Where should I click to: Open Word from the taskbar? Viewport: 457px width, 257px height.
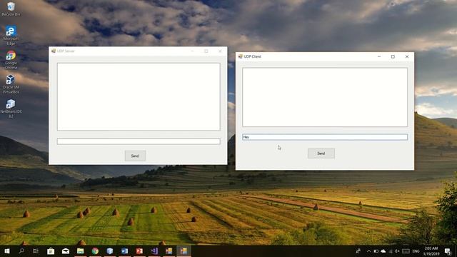coord(124,251)
